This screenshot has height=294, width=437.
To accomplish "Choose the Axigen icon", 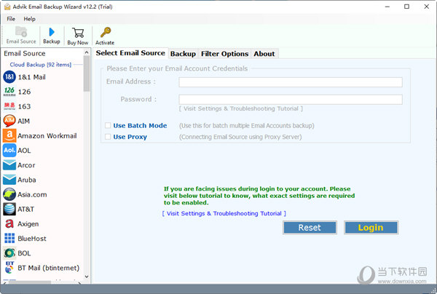I will click(9, 223).
